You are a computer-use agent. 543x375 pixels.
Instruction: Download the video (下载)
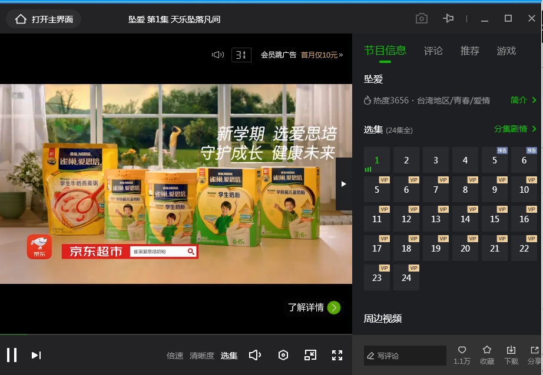[x=511, y=355]
